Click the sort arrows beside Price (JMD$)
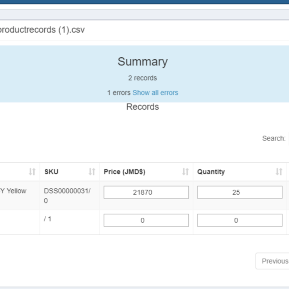The height and width of the screenshot is (289, 289). click(x=185, y=172)
